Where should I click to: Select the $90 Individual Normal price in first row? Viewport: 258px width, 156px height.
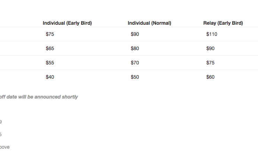(135, 34)
